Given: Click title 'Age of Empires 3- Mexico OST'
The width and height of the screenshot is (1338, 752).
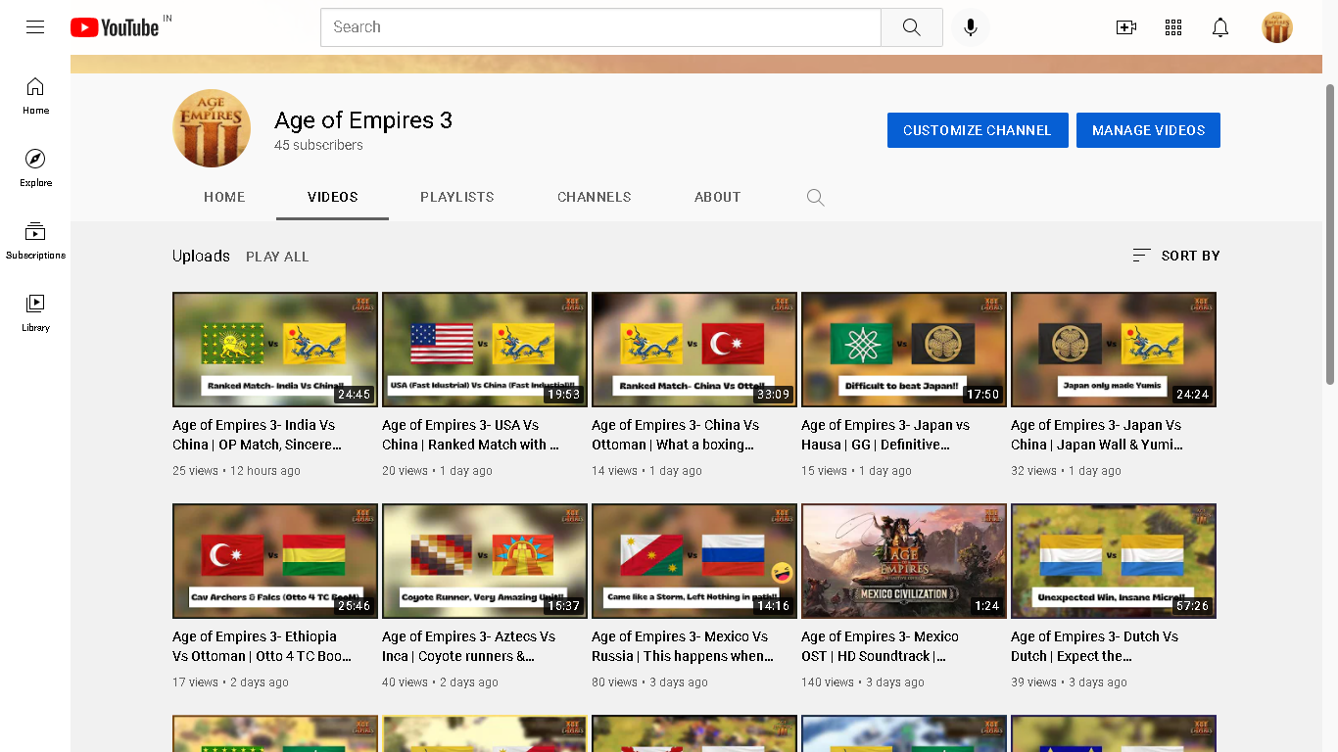Looking at the screenshot, I should tap(881, 646).
